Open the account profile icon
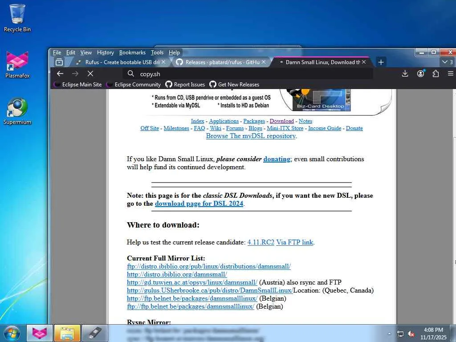Screen dimensions: 456x342 coord(420,74)
